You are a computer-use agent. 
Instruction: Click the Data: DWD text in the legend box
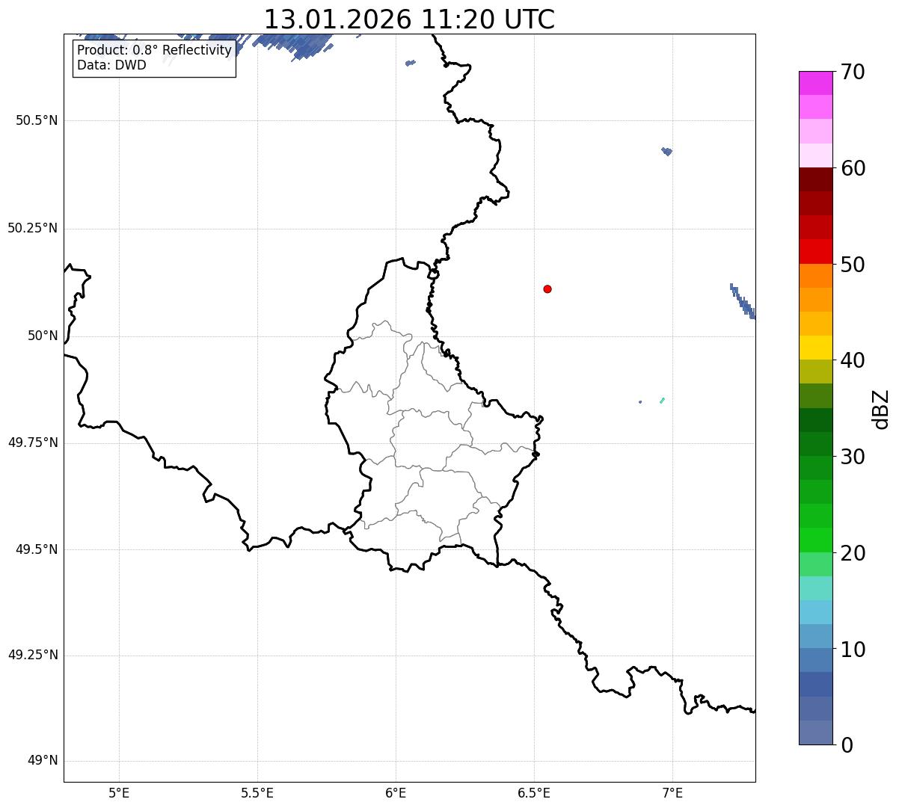click(x=111, y=65)
